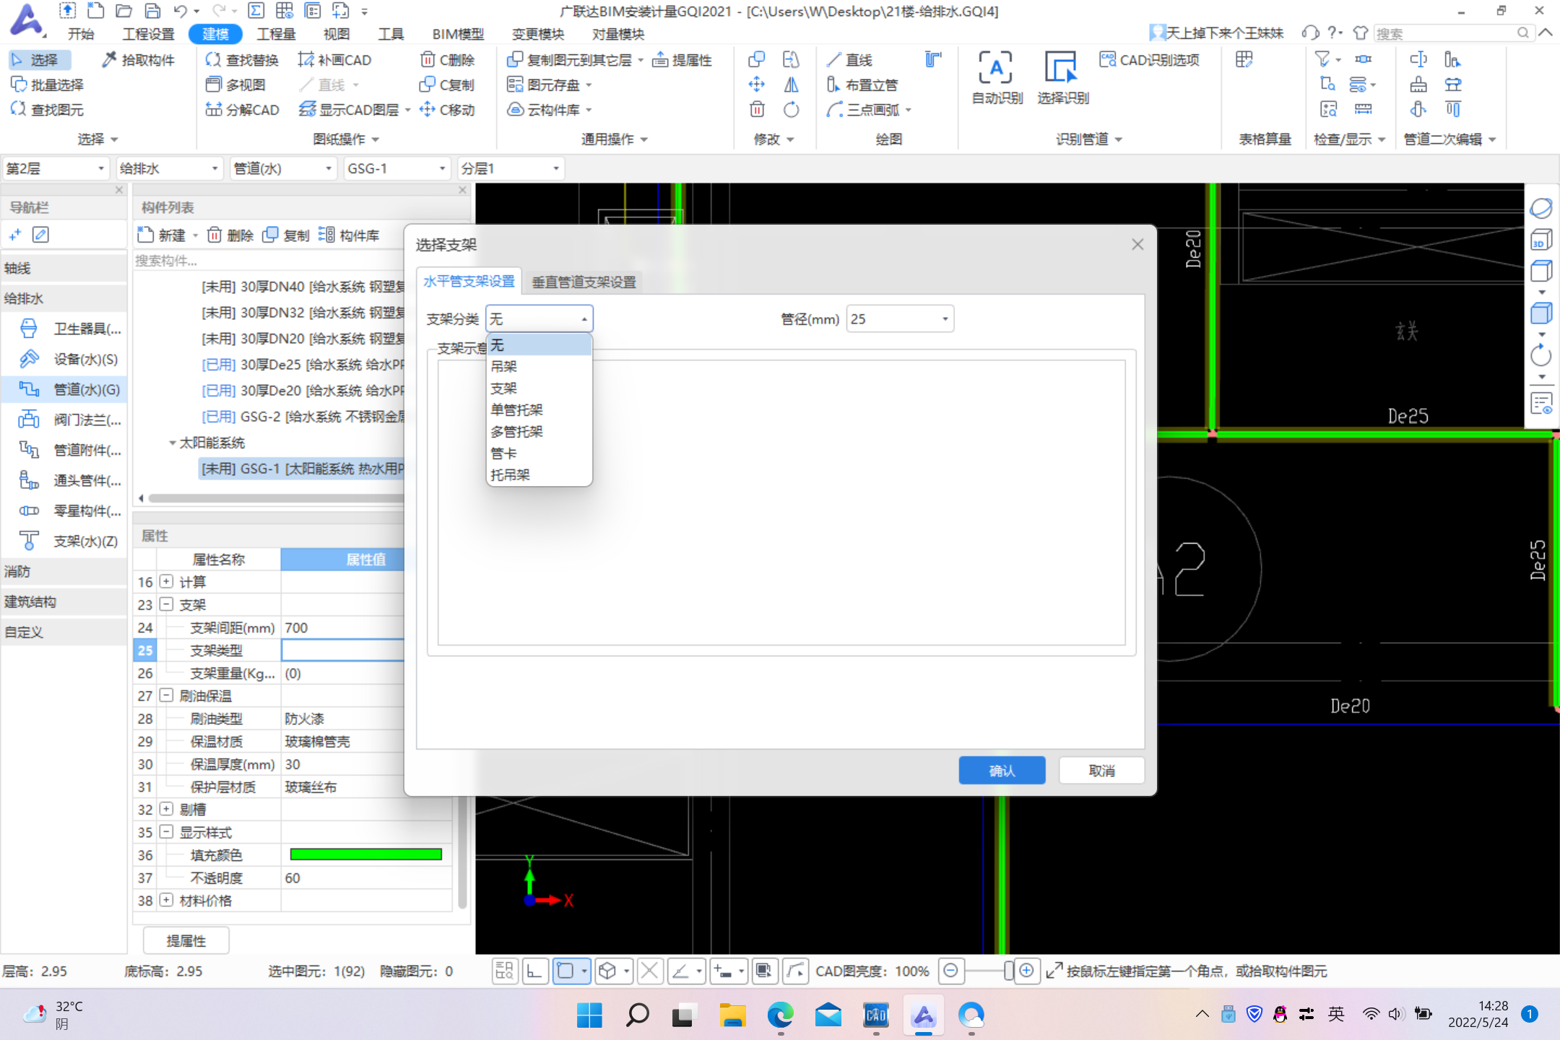Image resolution: width=1560 pixels, height=1040 pixels.
Task: Click 构件库 in component list
Action: 349,235
